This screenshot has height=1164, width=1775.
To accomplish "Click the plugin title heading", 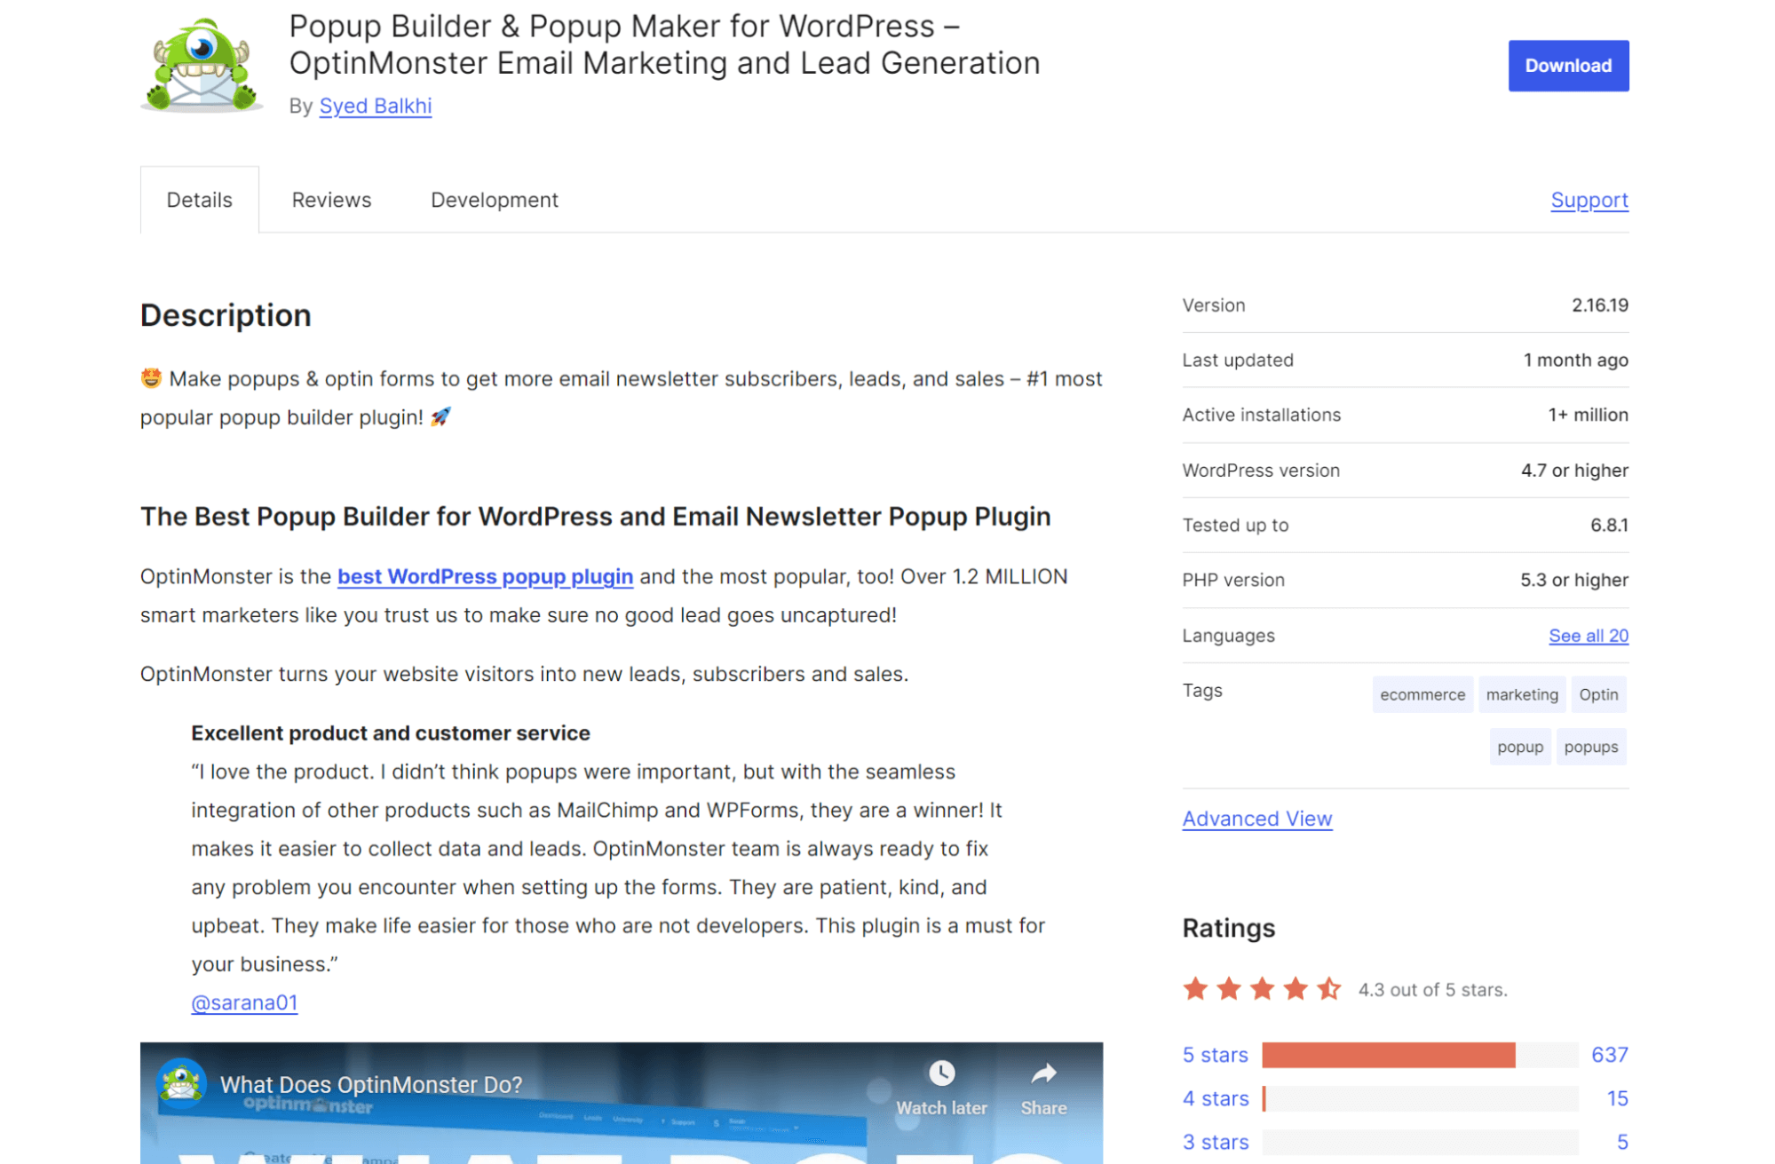I will pyautogui.click(x=664, y=44).
